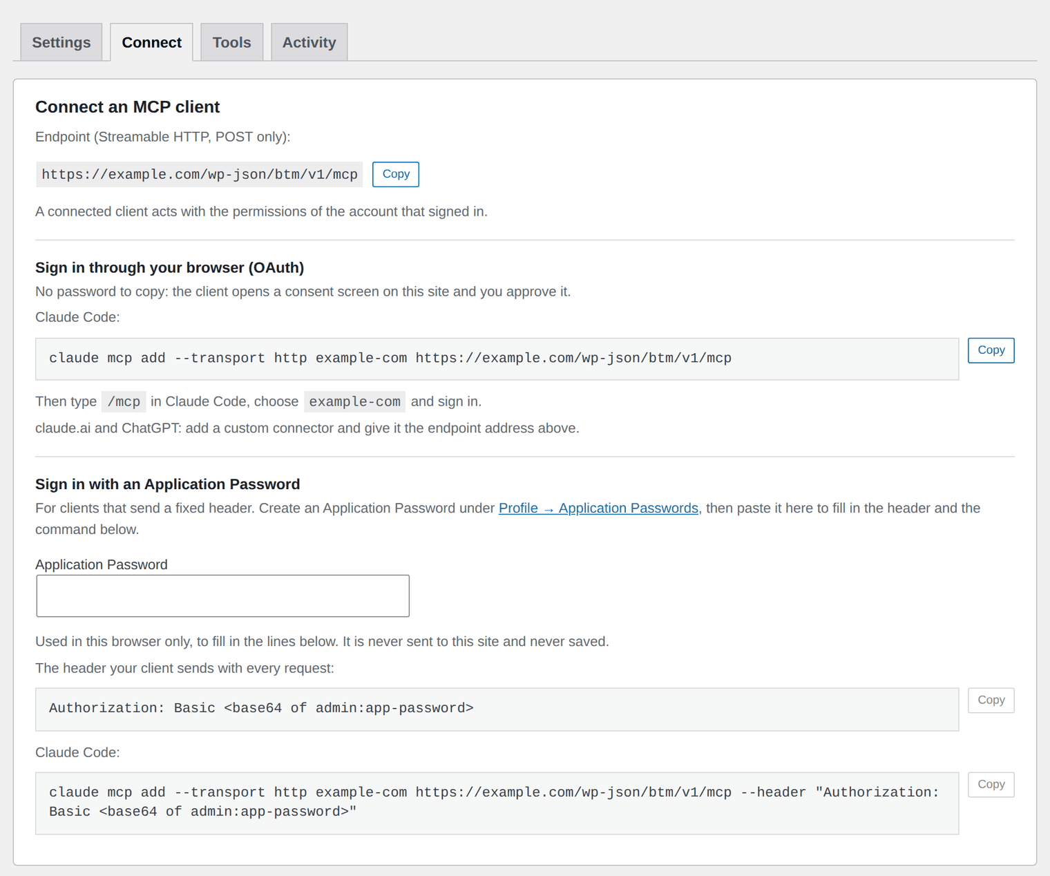1050x876 pixels.
Task: Copy the Claude Code command with header
Action: click(x=991, y=785)
